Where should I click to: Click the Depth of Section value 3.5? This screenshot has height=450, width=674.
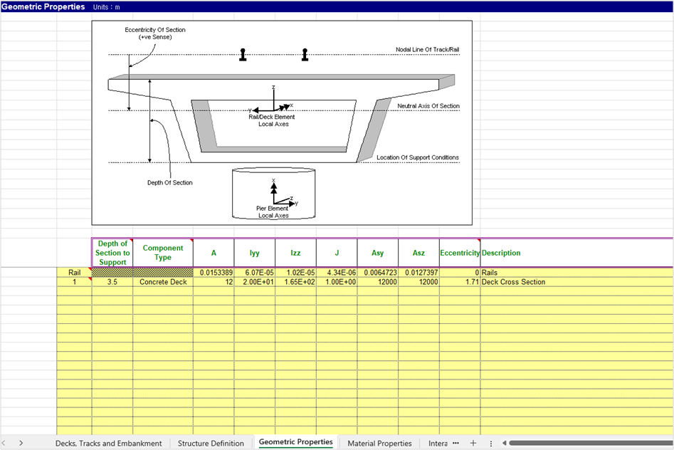pyautogui.click(x=112, y=282)
